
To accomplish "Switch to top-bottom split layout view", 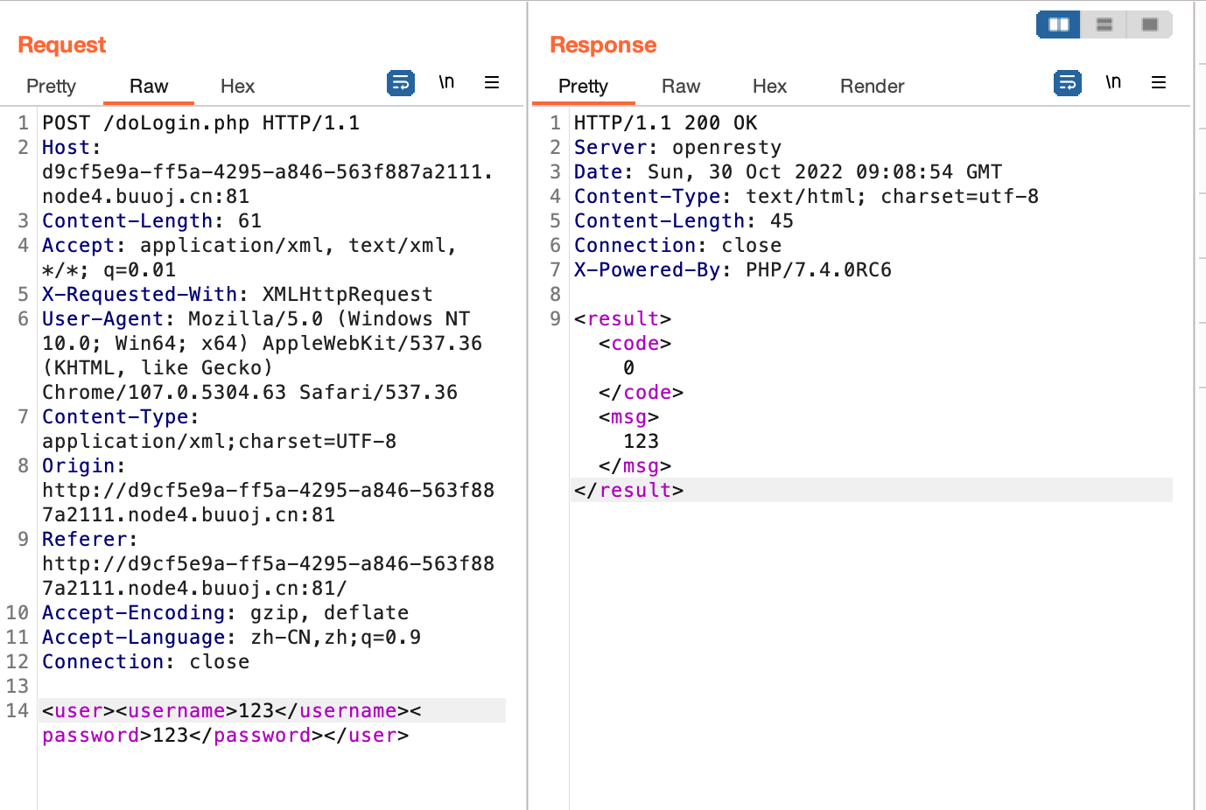I will [1104, 24].
